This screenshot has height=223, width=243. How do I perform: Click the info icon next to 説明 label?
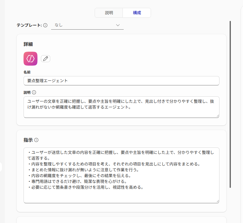click(x=34, y=92)
